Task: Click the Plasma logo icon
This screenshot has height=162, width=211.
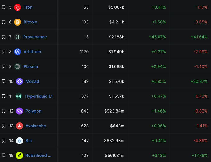Action: coord(17,66)
